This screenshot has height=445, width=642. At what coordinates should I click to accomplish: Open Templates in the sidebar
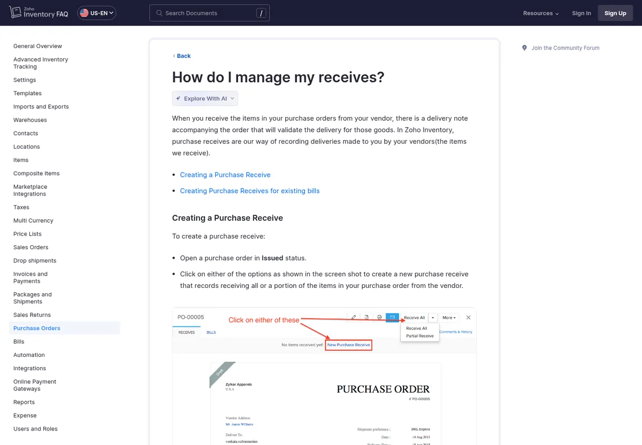(x=27, y=93)
